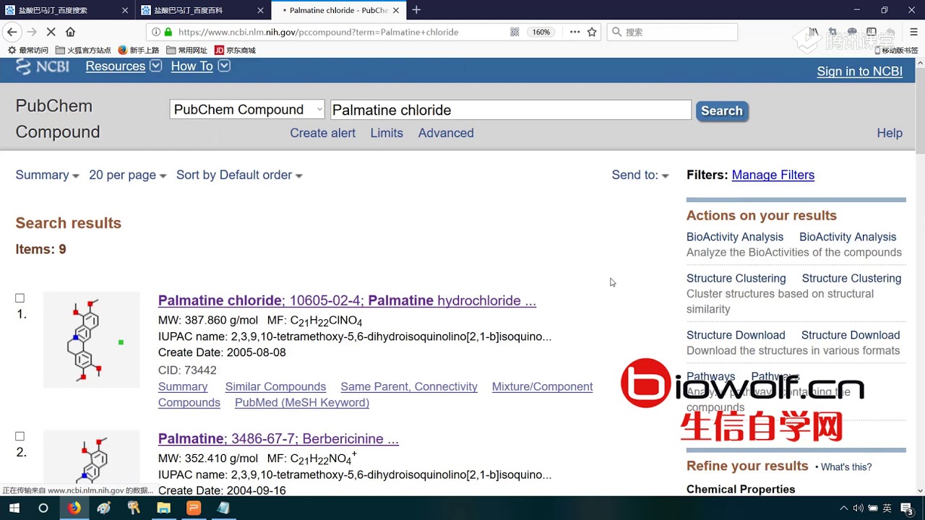Open Palmatine chloride result title link
Viewport: 925px width, 520px height.
click(347, 300)
